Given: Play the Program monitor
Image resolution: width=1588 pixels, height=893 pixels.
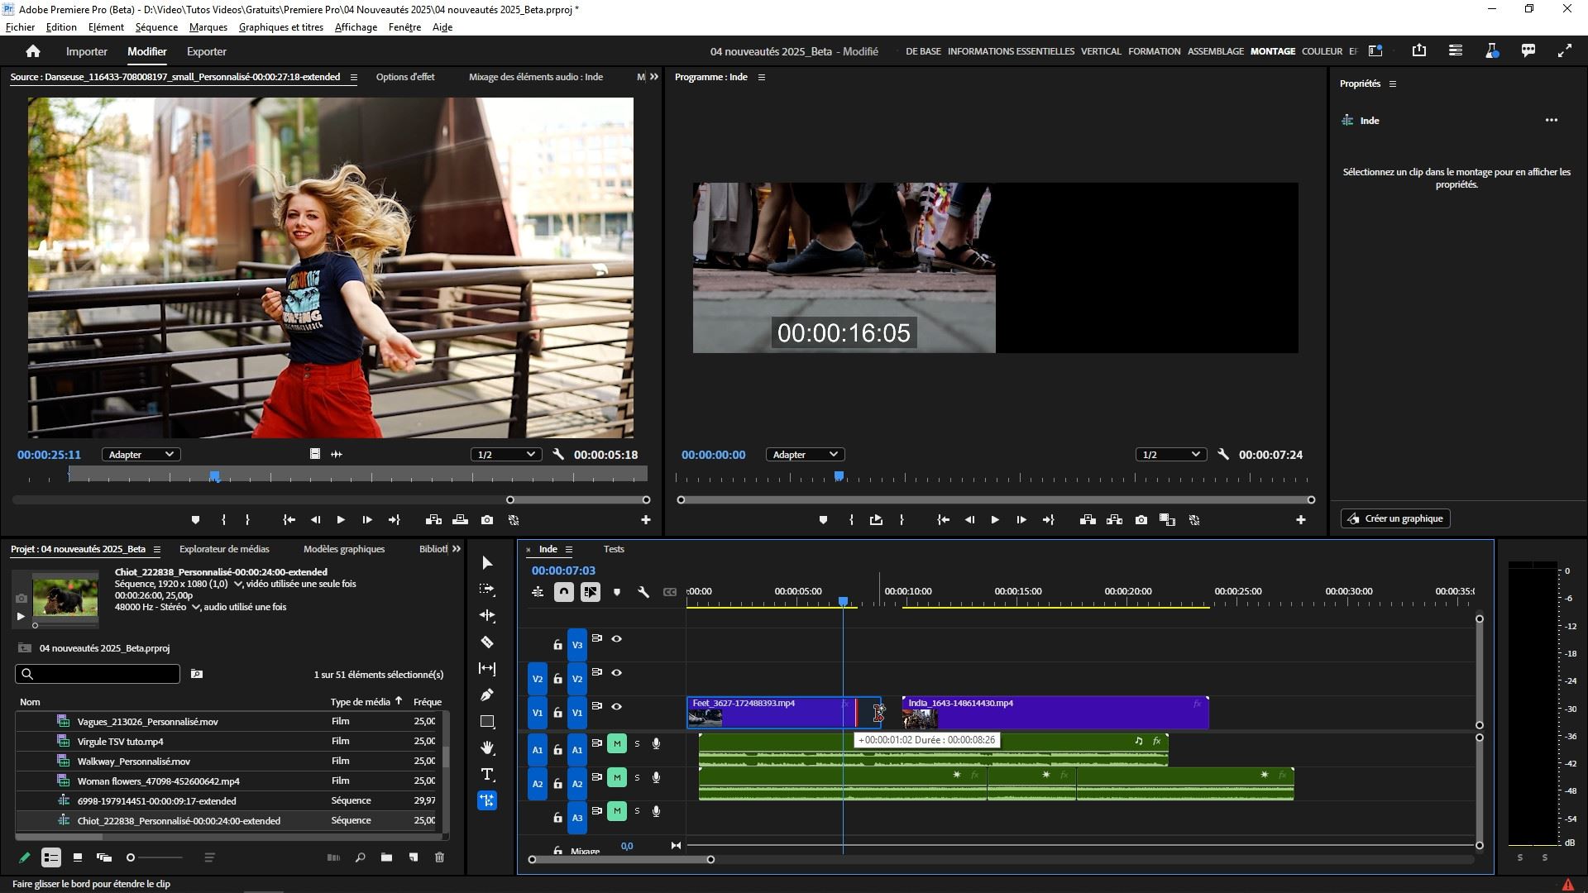Looking at the screenshot, I should tap(995, 520).
